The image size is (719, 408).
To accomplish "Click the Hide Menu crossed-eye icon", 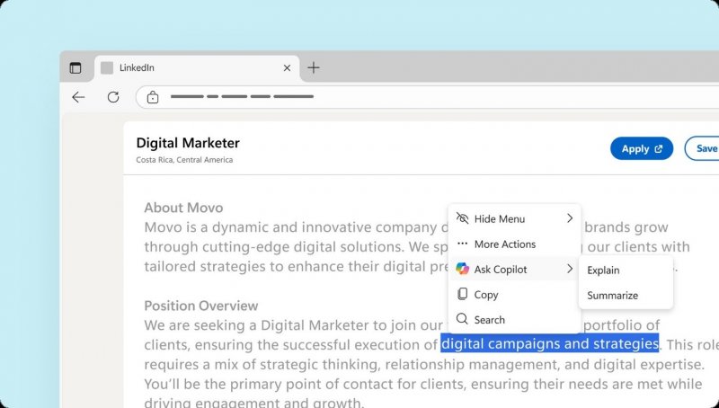I will (x=463, y=218).
